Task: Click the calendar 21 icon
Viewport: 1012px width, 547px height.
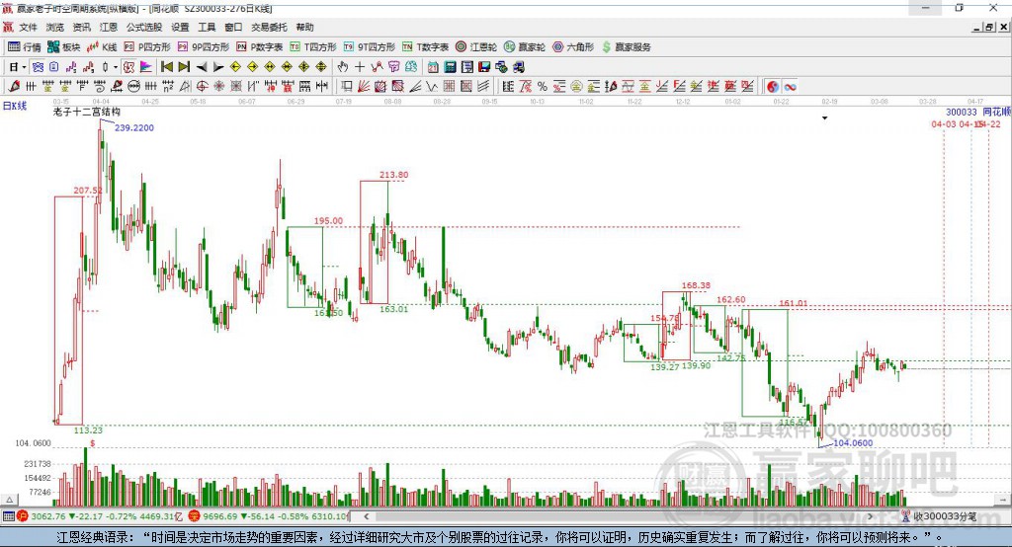Action: pyautogui.click(x=433, y=67)
